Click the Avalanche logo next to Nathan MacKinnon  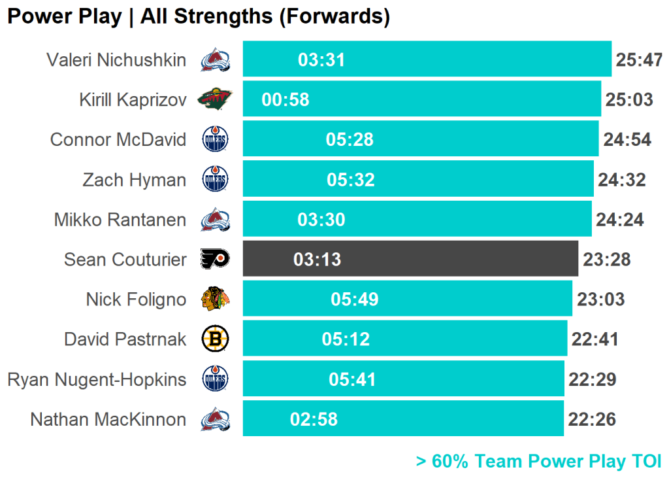click(215, 419)
